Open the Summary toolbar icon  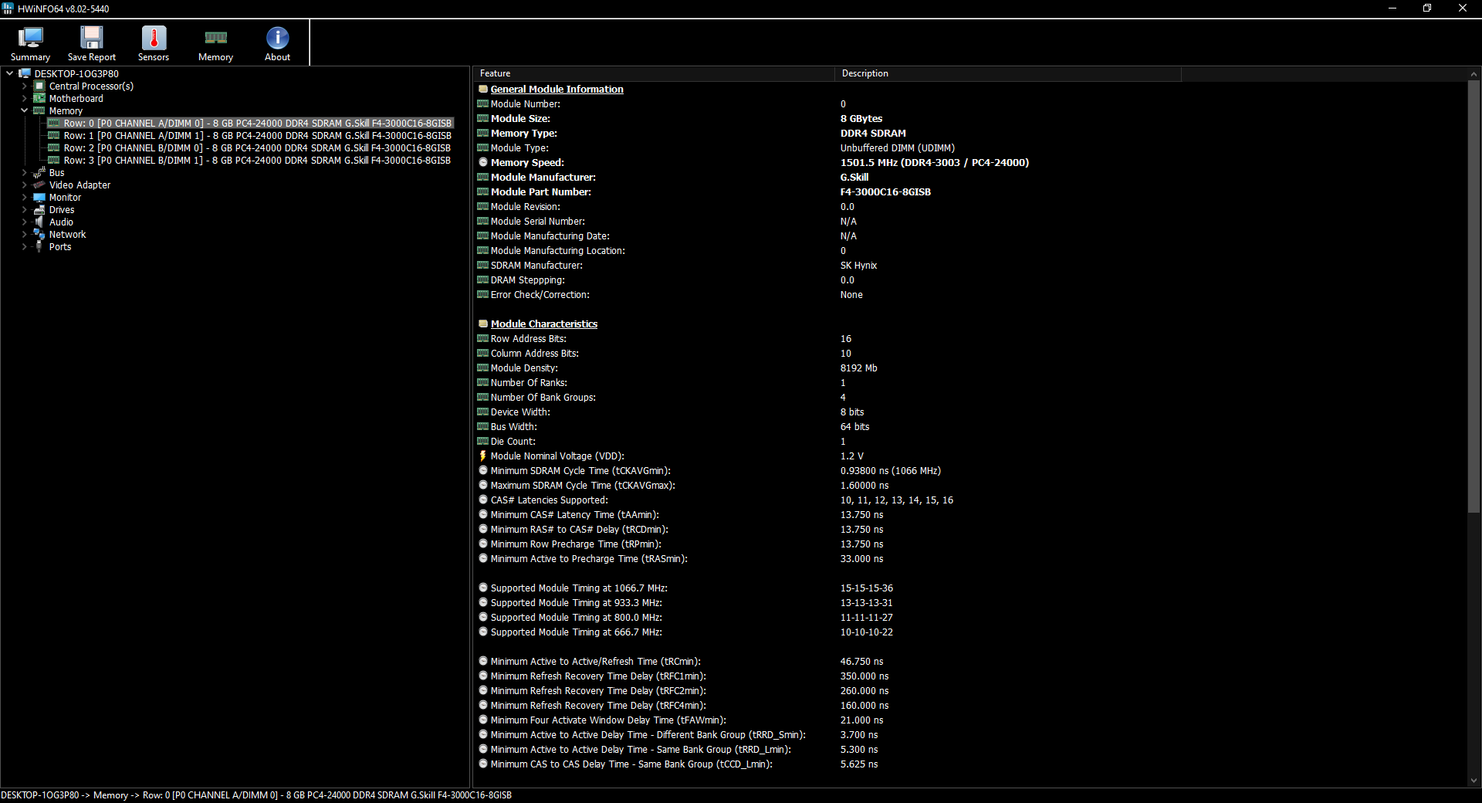(30, 38)
